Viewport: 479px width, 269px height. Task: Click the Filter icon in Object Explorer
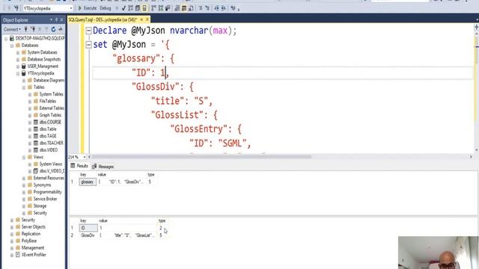pyautogui.click(x=46, y=29)
